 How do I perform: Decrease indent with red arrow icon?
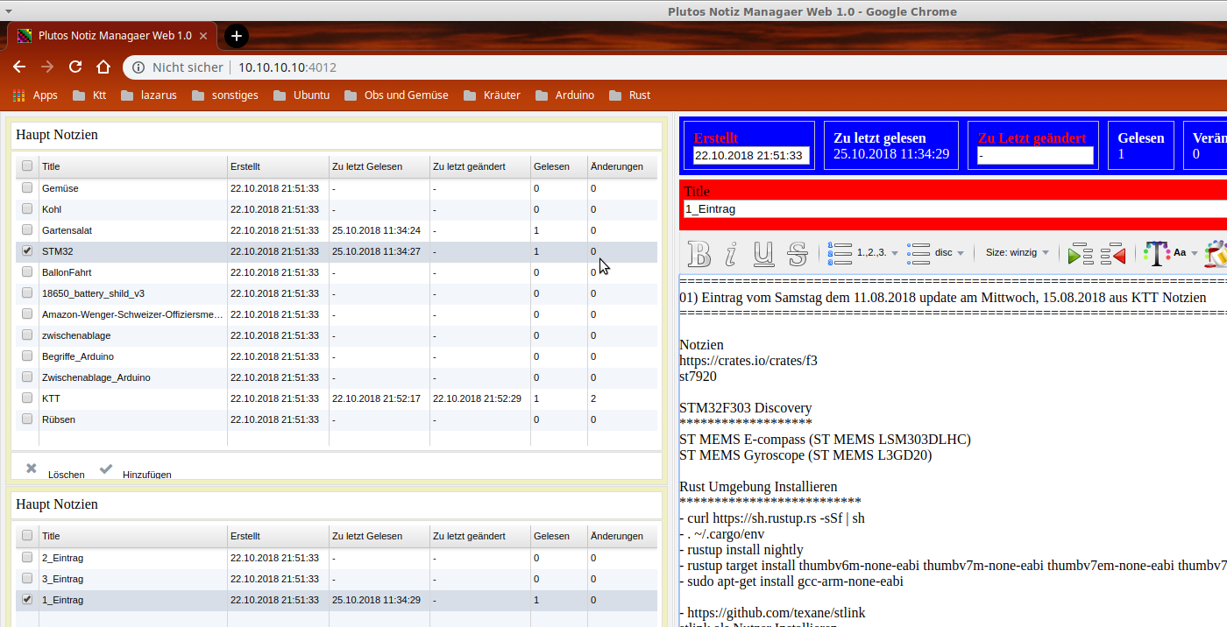coord(1113,254)
